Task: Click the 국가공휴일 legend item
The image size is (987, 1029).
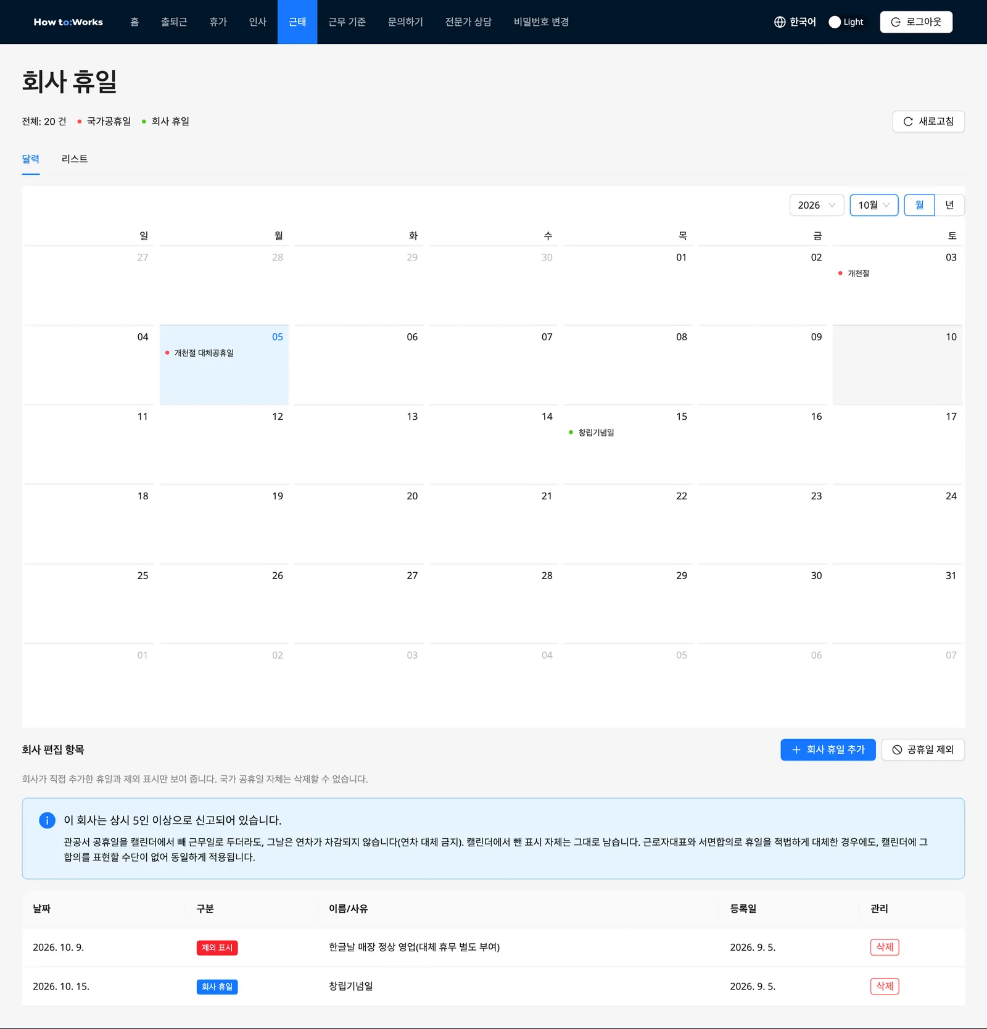Action: click(104, 122)
